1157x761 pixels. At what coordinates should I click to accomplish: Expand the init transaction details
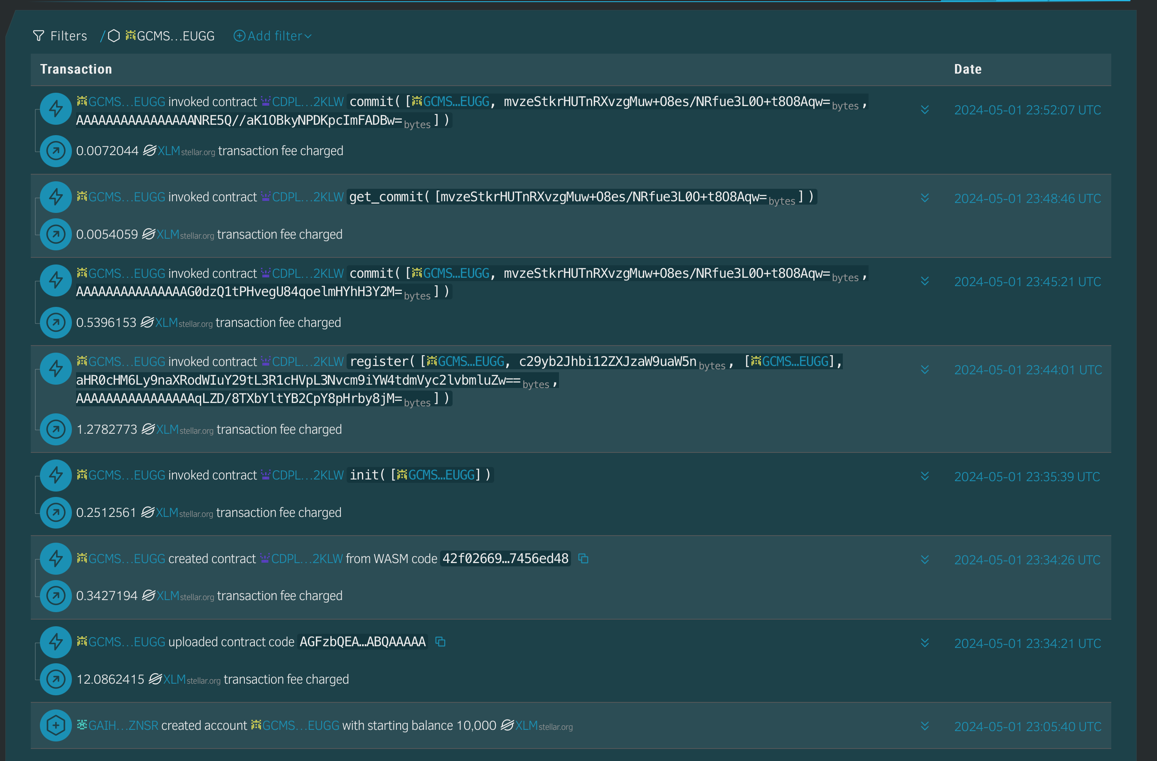(x=925, y=477)
